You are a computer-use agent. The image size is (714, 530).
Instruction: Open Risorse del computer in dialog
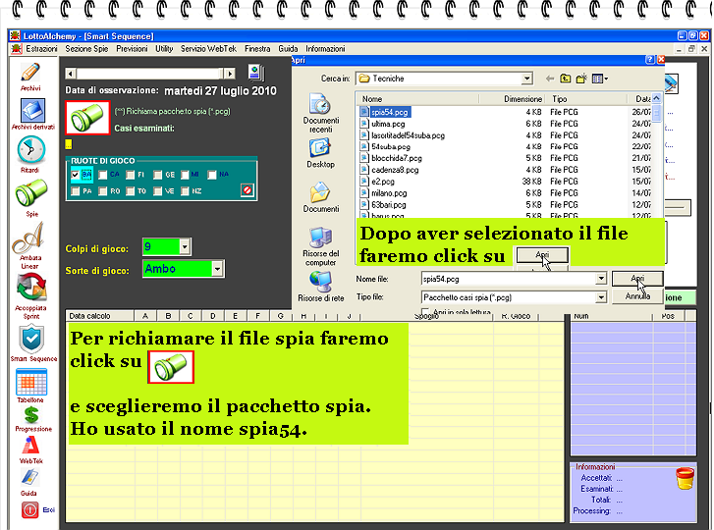(320, 246)
